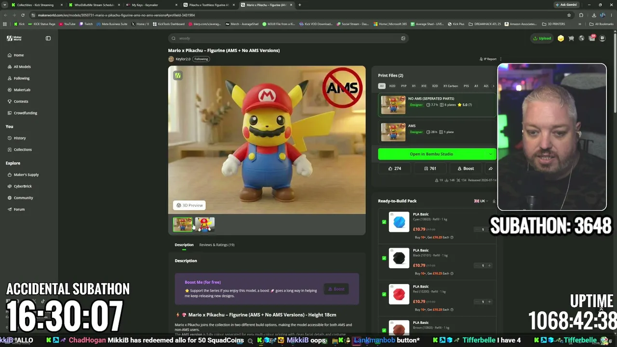The width and height of the screenshot is (617, 347).
Task: Uncheck the Red PLA Basic checkbox
Action: point(384,294)
